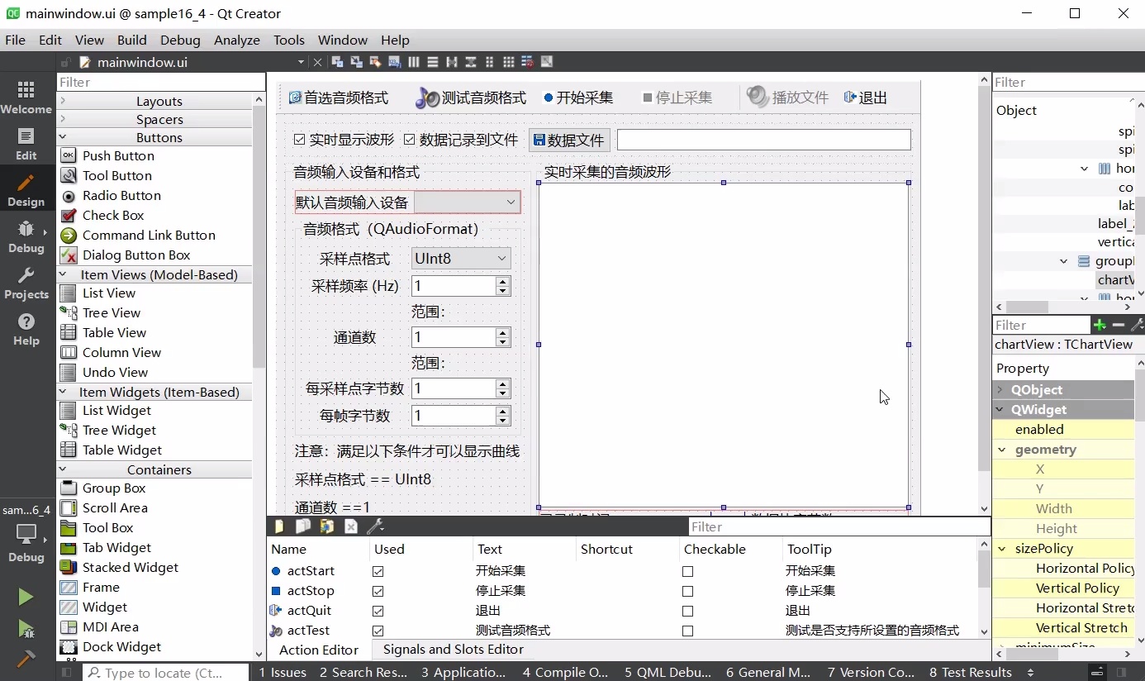Close the mainwindow.ui document with X
The image size is (1145, 681).
(x=317, y=62)
